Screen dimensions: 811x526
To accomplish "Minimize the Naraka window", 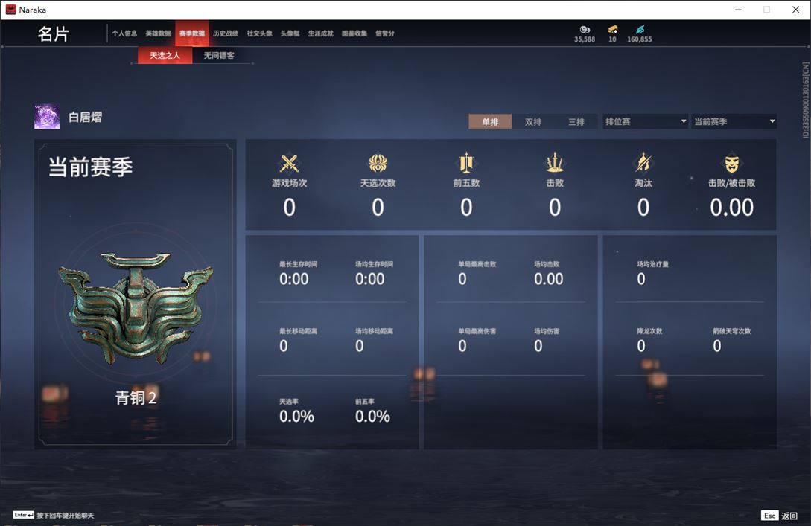I will (x=738, y=10).
